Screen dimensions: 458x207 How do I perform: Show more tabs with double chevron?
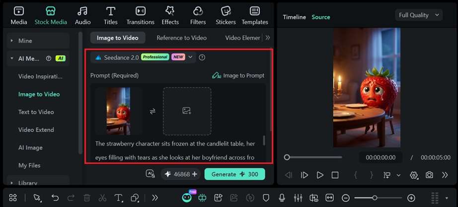click(x=268, y=38)
